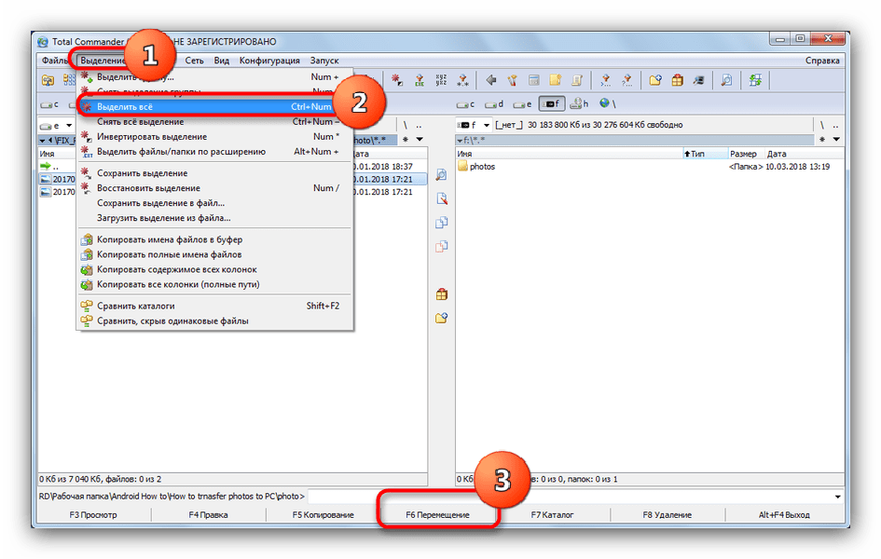This screenshot has width=881, height=559.
Task: Choose Загрузить выделение из файла entry
Action: point(214,218)
